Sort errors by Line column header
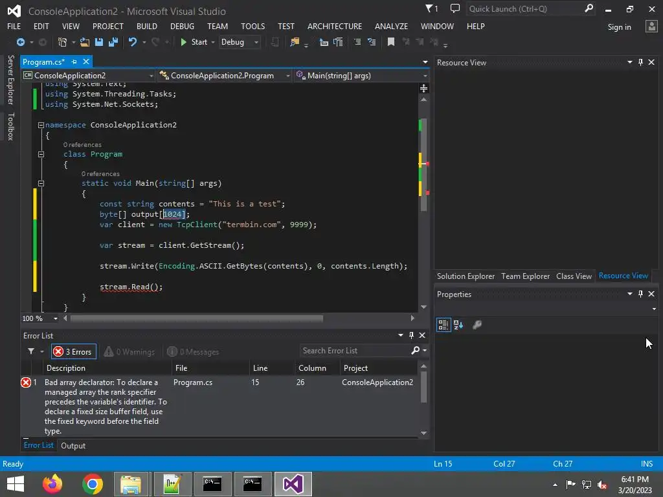Viewport: 663px width, 497px height. (272, 368)
